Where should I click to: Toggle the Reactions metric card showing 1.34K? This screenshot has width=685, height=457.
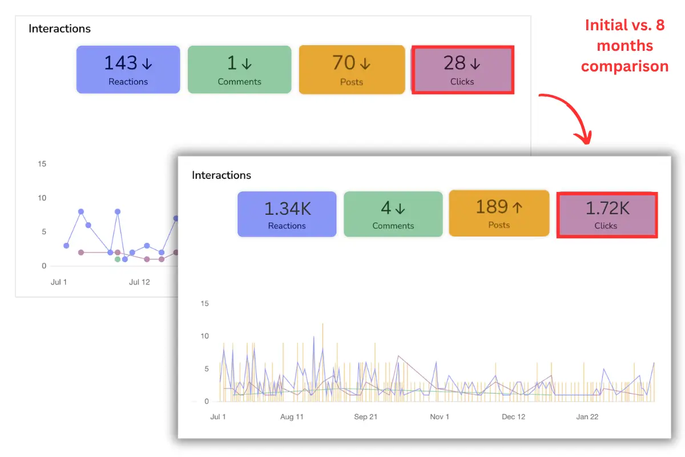[x=287, y=214]
